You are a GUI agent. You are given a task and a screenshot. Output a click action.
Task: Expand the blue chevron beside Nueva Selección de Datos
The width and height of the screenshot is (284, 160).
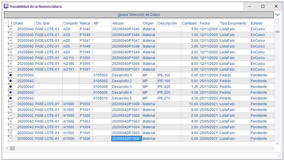[277, 15]
